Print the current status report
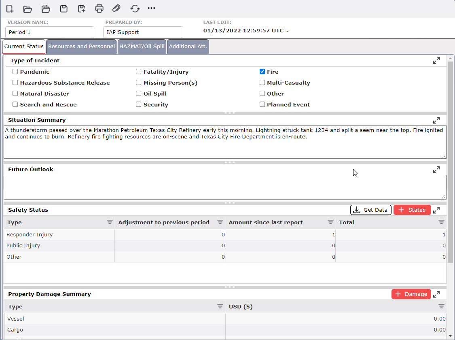 [99, 8]
